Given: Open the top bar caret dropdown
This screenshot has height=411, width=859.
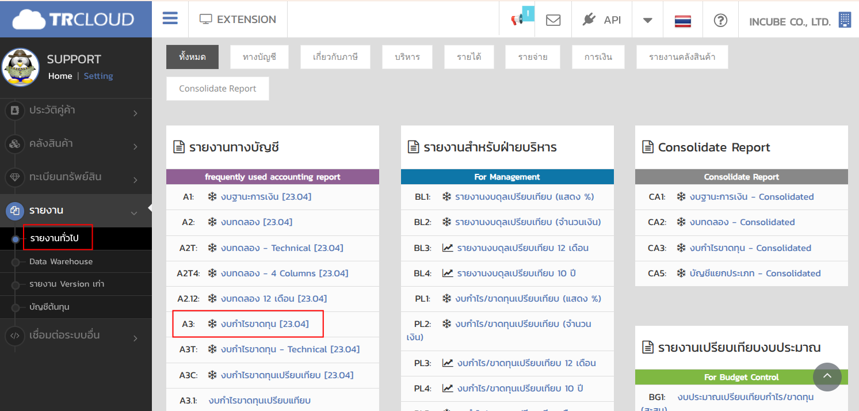Looking at the screenshot, I should (647, 20).
